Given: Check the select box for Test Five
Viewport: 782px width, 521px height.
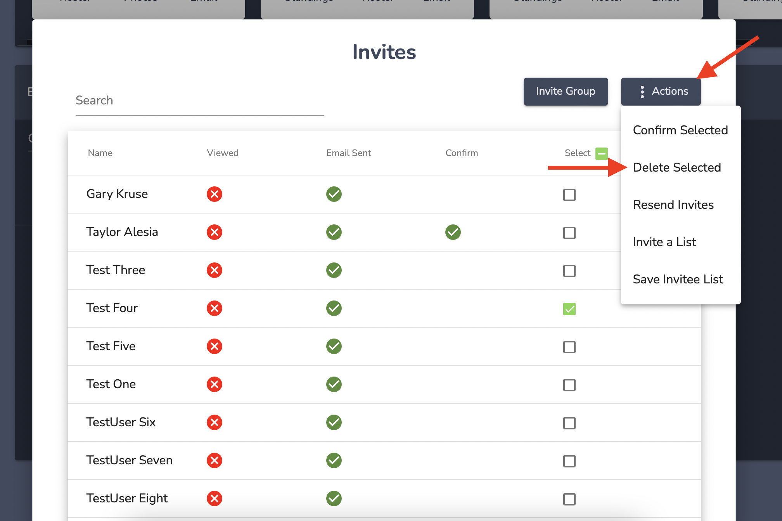Looking at the screenshot, I should [569, 347].
